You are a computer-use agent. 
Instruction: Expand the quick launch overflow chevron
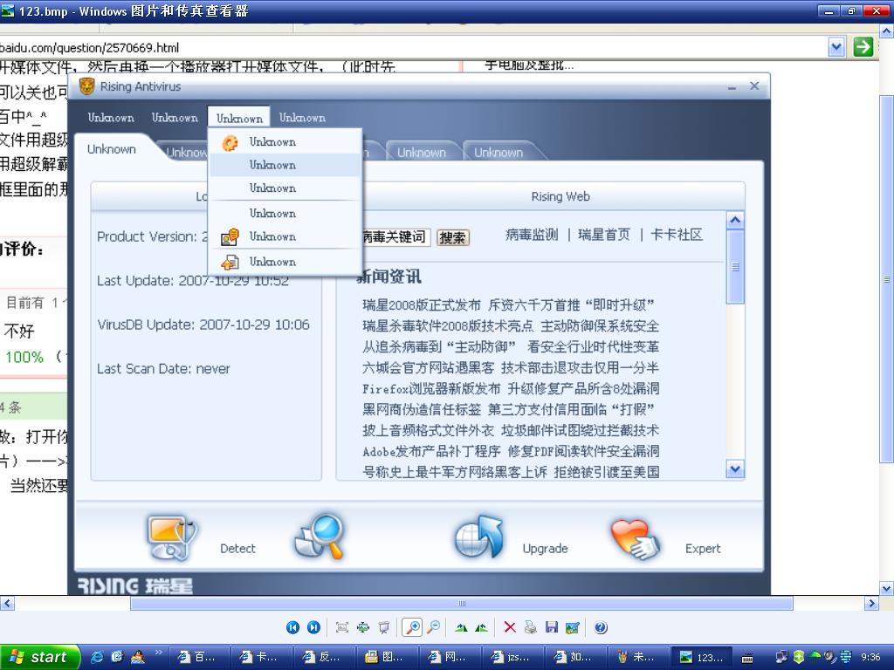pos(159,653)
